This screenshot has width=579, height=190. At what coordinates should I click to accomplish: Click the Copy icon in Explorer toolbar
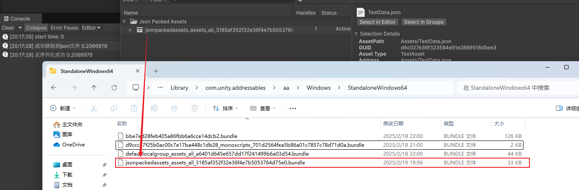click(114, 108)
